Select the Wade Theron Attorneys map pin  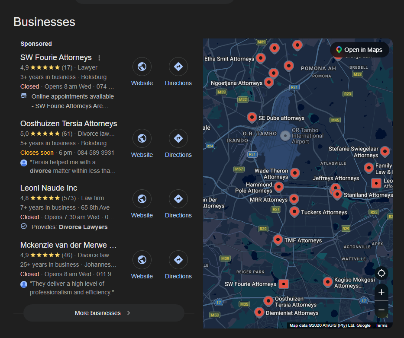coord(295,173)
